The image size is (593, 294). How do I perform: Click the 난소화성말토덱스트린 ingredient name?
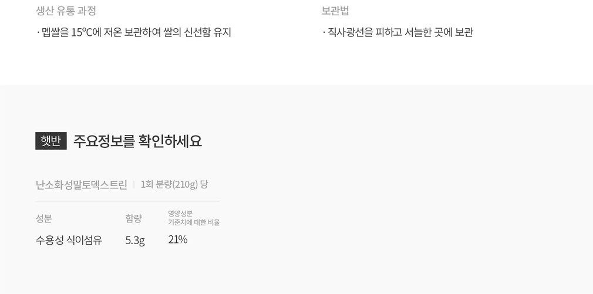tap(82, 184)
